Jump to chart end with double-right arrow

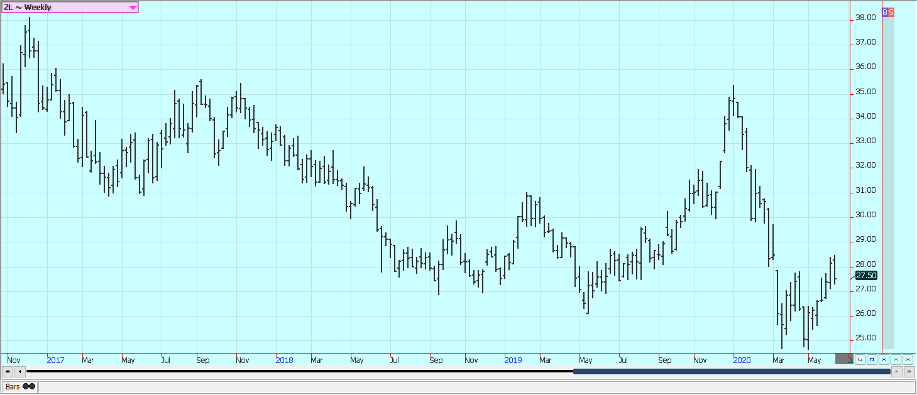tap(909, 372)
